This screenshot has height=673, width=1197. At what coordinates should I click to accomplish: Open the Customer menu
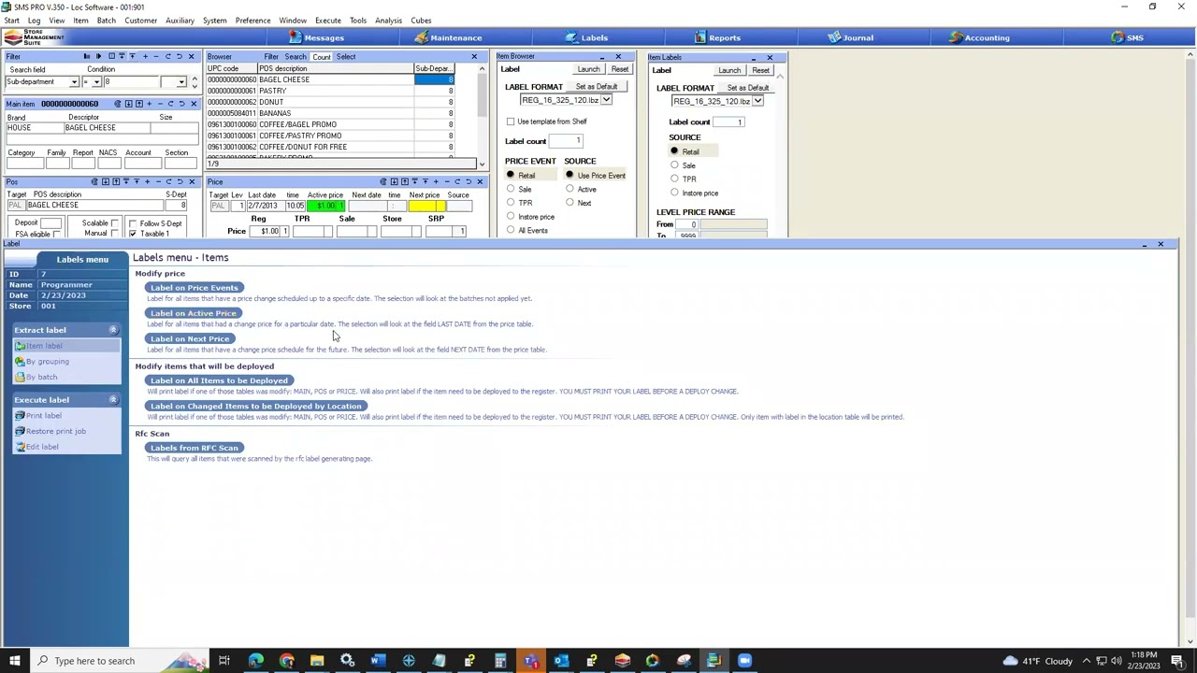click(140, 20)
